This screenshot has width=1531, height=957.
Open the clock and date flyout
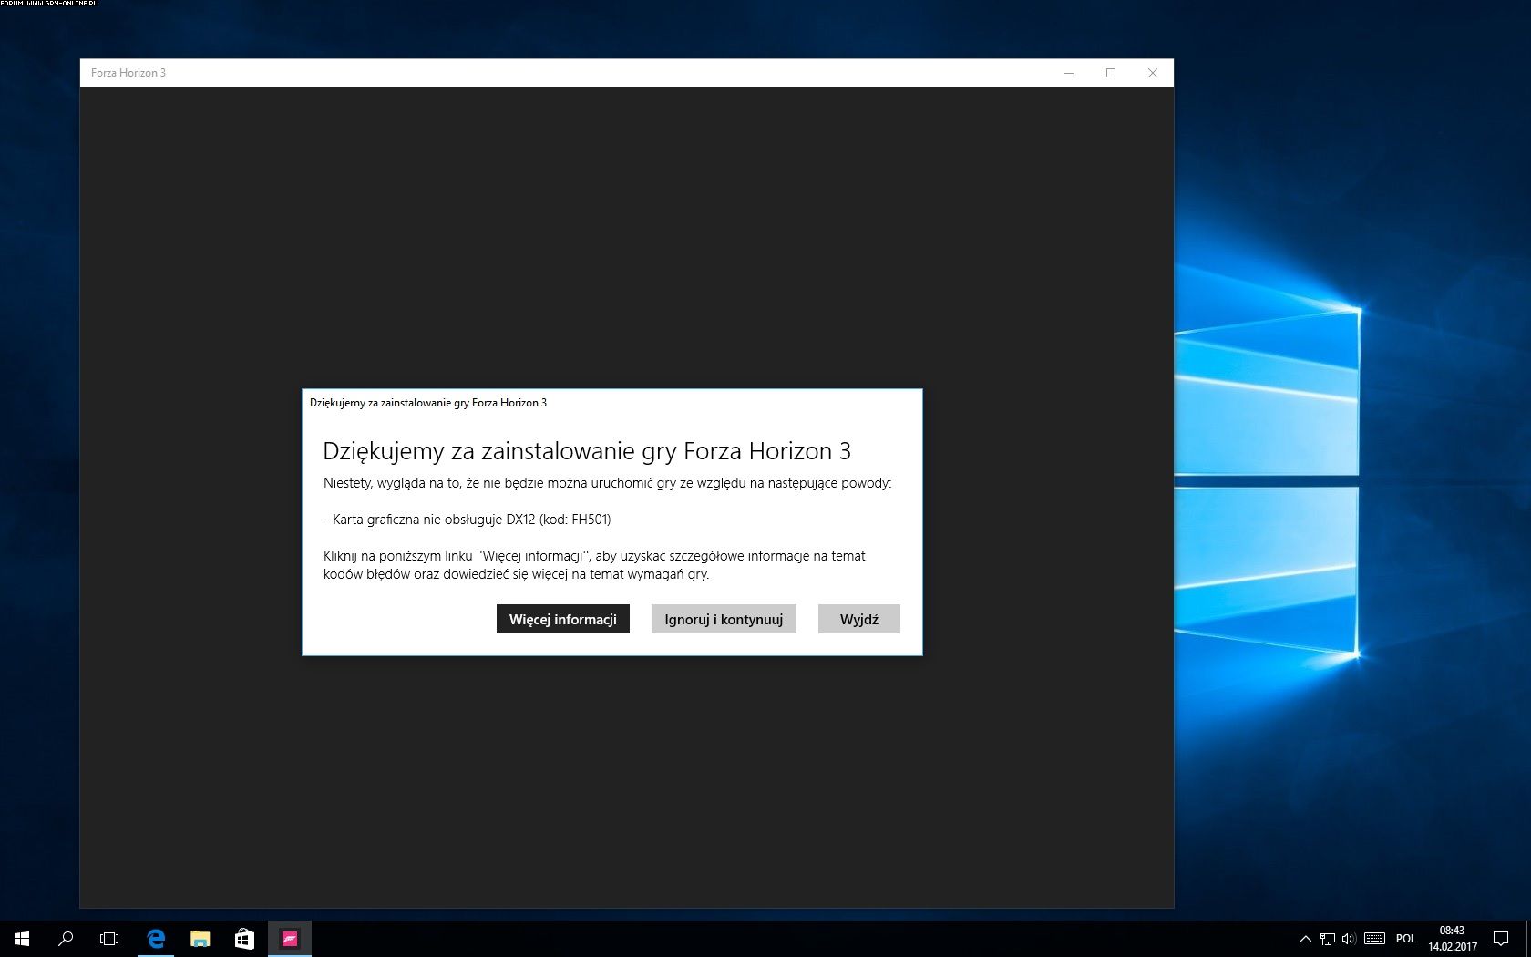pos(1452,939)
